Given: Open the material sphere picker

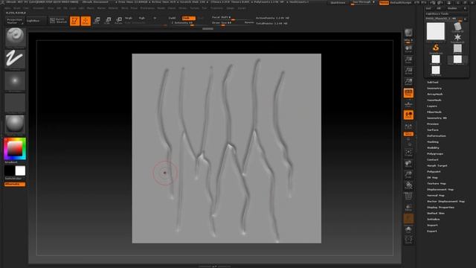Looking at the screenshot, I should tap(15, 124).
